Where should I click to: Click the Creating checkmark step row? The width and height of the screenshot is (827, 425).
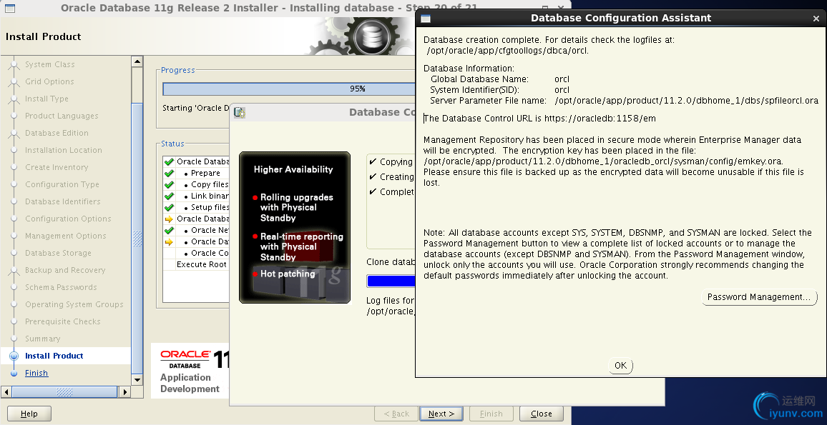(x=391, y=177)
